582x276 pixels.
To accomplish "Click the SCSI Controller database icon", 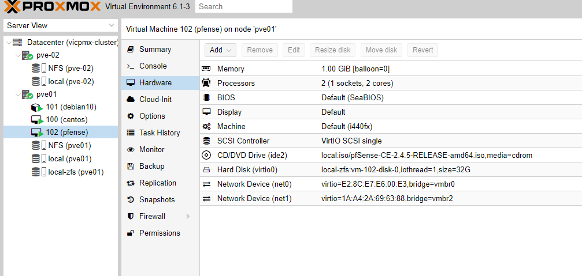I will (206, 141).
